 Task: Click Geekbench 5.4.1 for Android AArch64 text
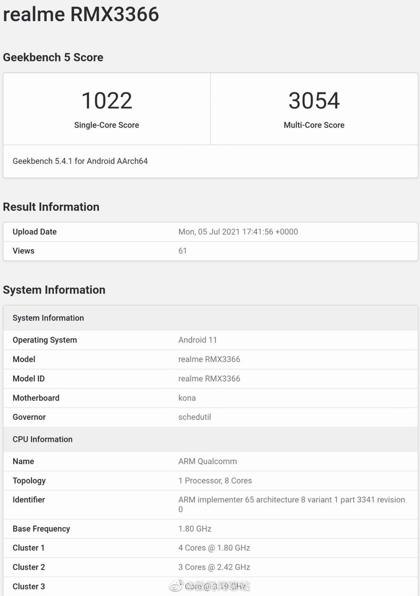point(80,162)
